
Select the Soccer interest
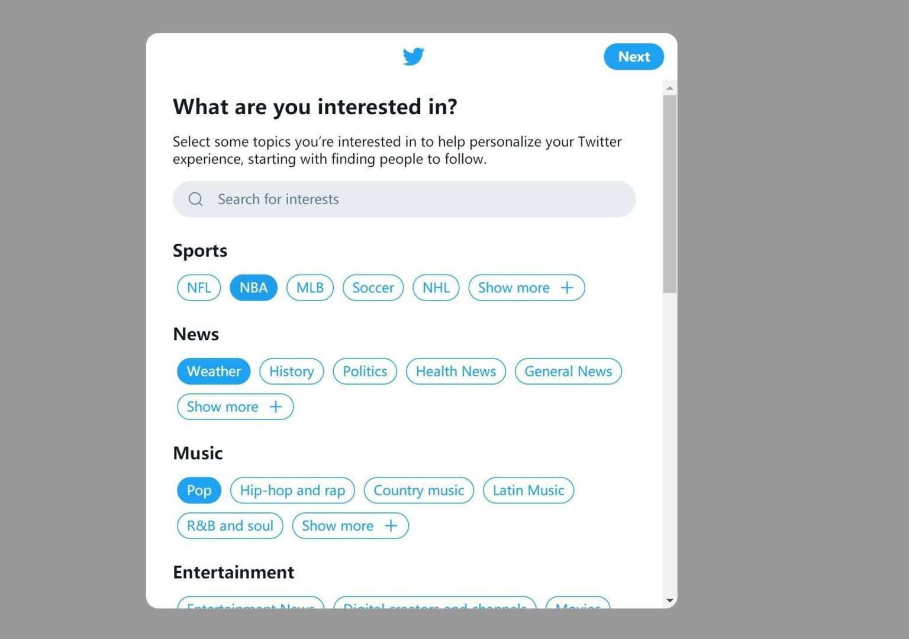(373, 288)
